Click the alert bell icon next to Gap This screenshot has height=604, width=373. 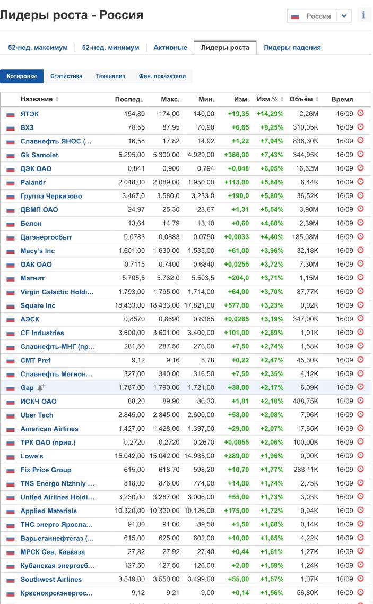click(x=41, y=387)
